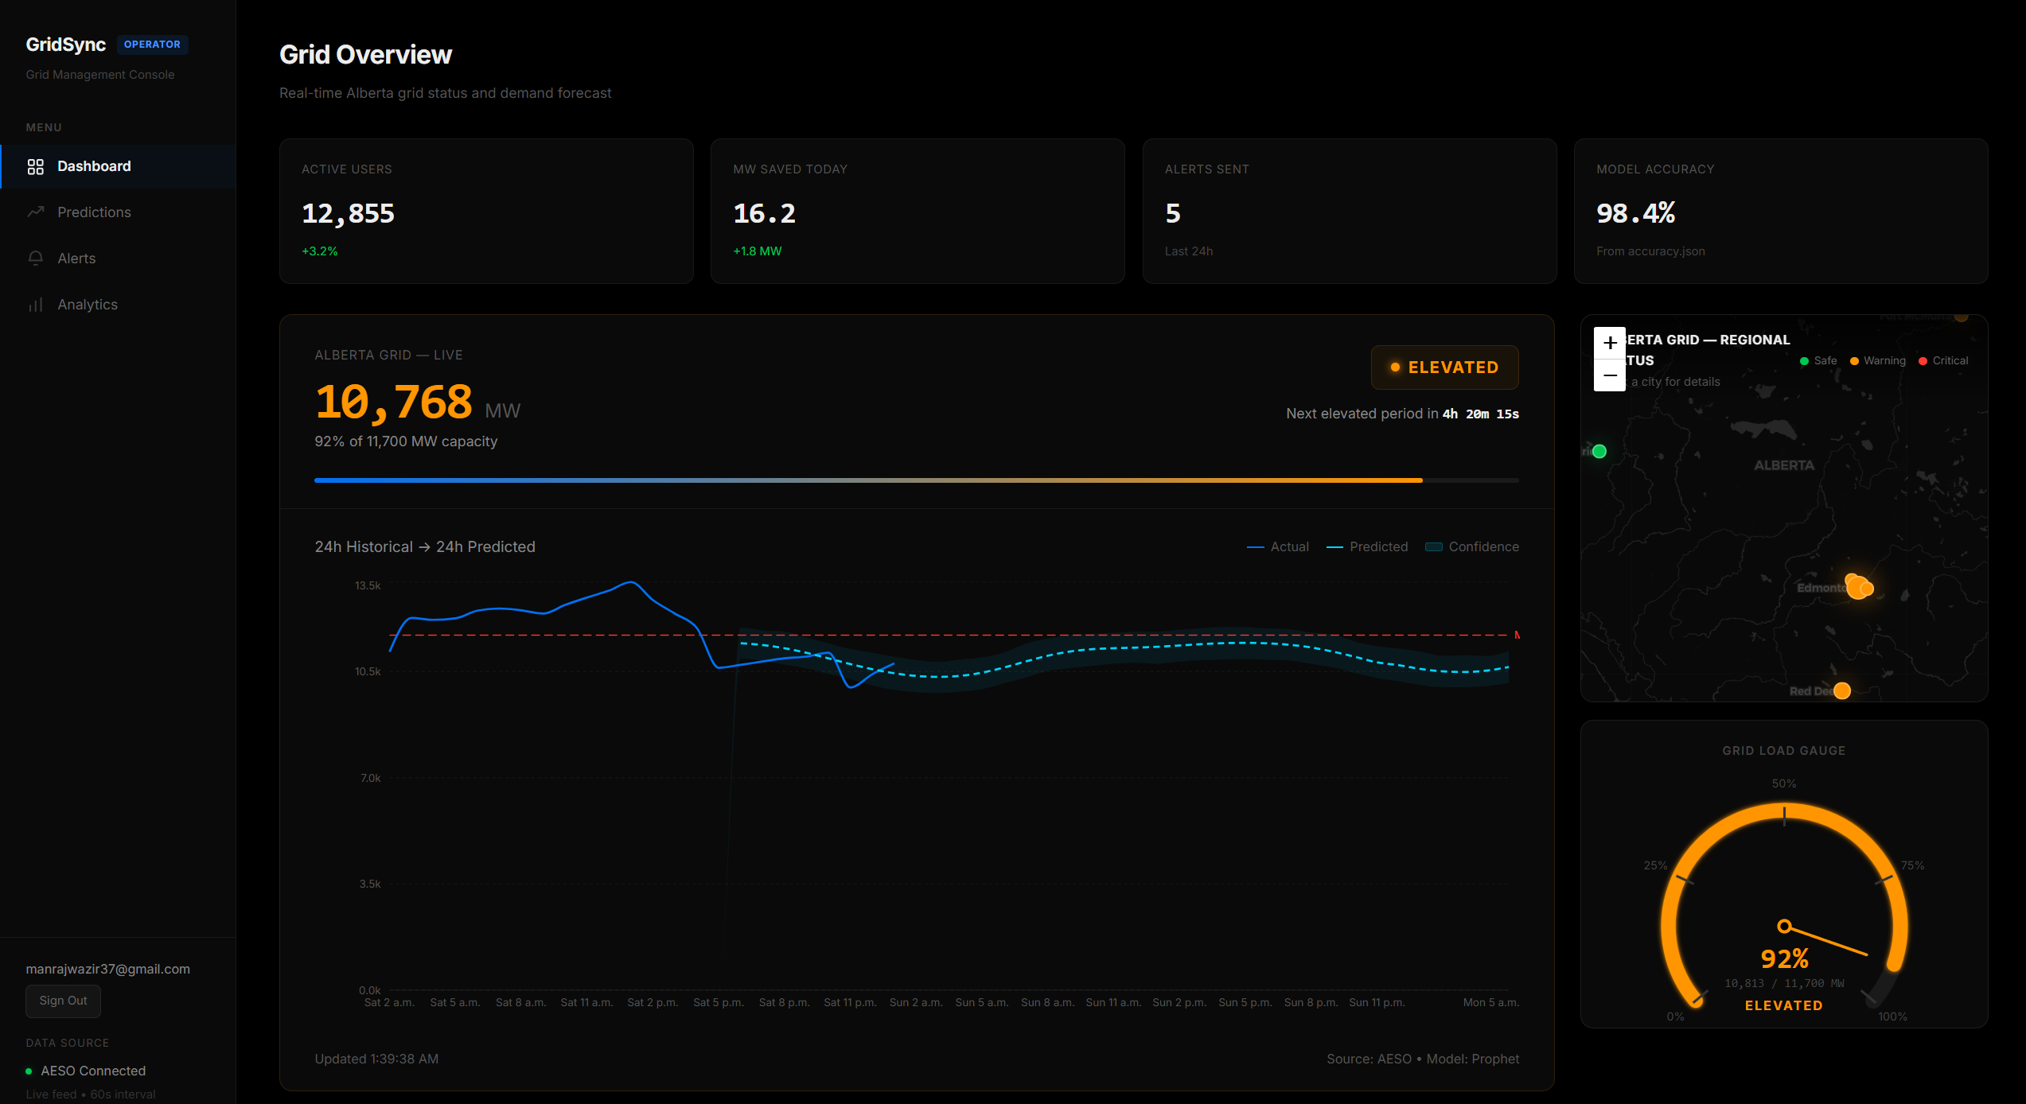2026x1104 pixels.
Task: Click the grid capacity progress bar
Action: coord(915,480)
